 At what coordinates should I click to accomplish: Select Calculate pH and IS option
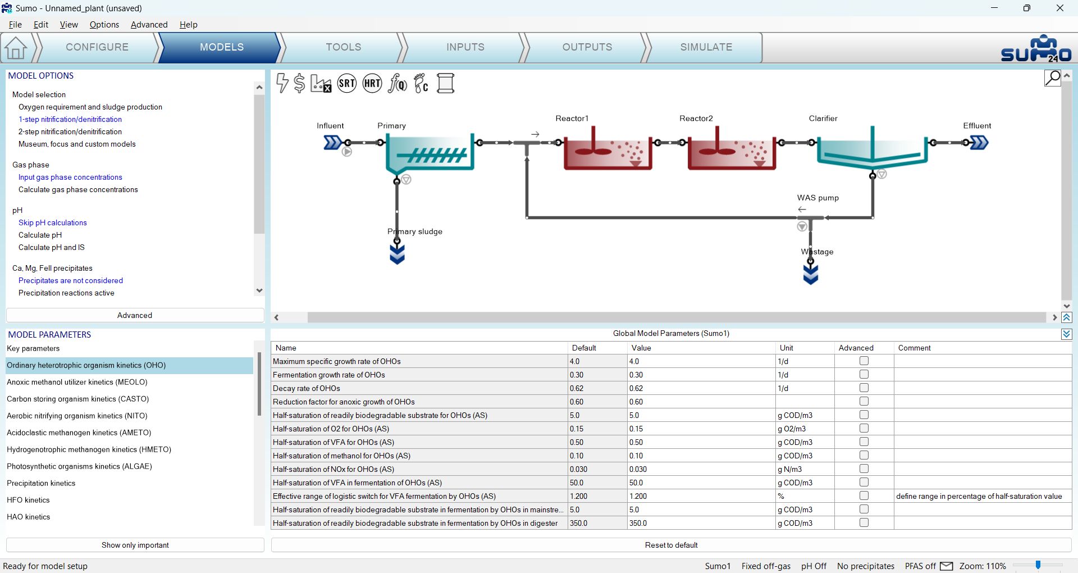[52, 247]
